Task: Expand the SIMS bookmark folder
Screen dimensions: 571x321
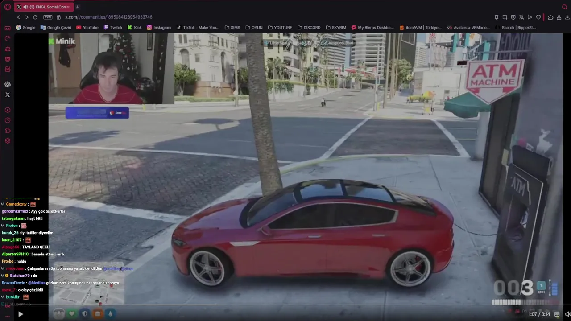Action: 232,27
